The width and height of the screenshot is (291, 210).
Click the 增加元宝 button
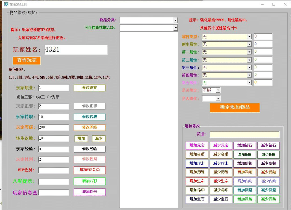pos(197,146)
